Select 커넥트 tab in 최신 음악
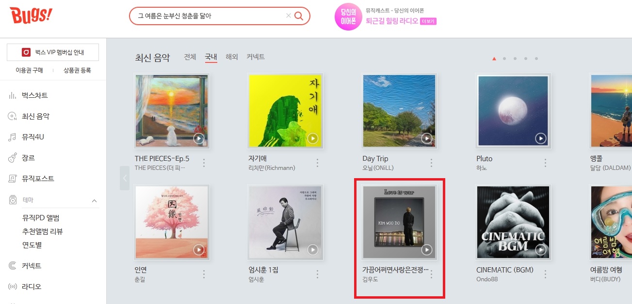 pyautogui.click(x=256, y=57)
